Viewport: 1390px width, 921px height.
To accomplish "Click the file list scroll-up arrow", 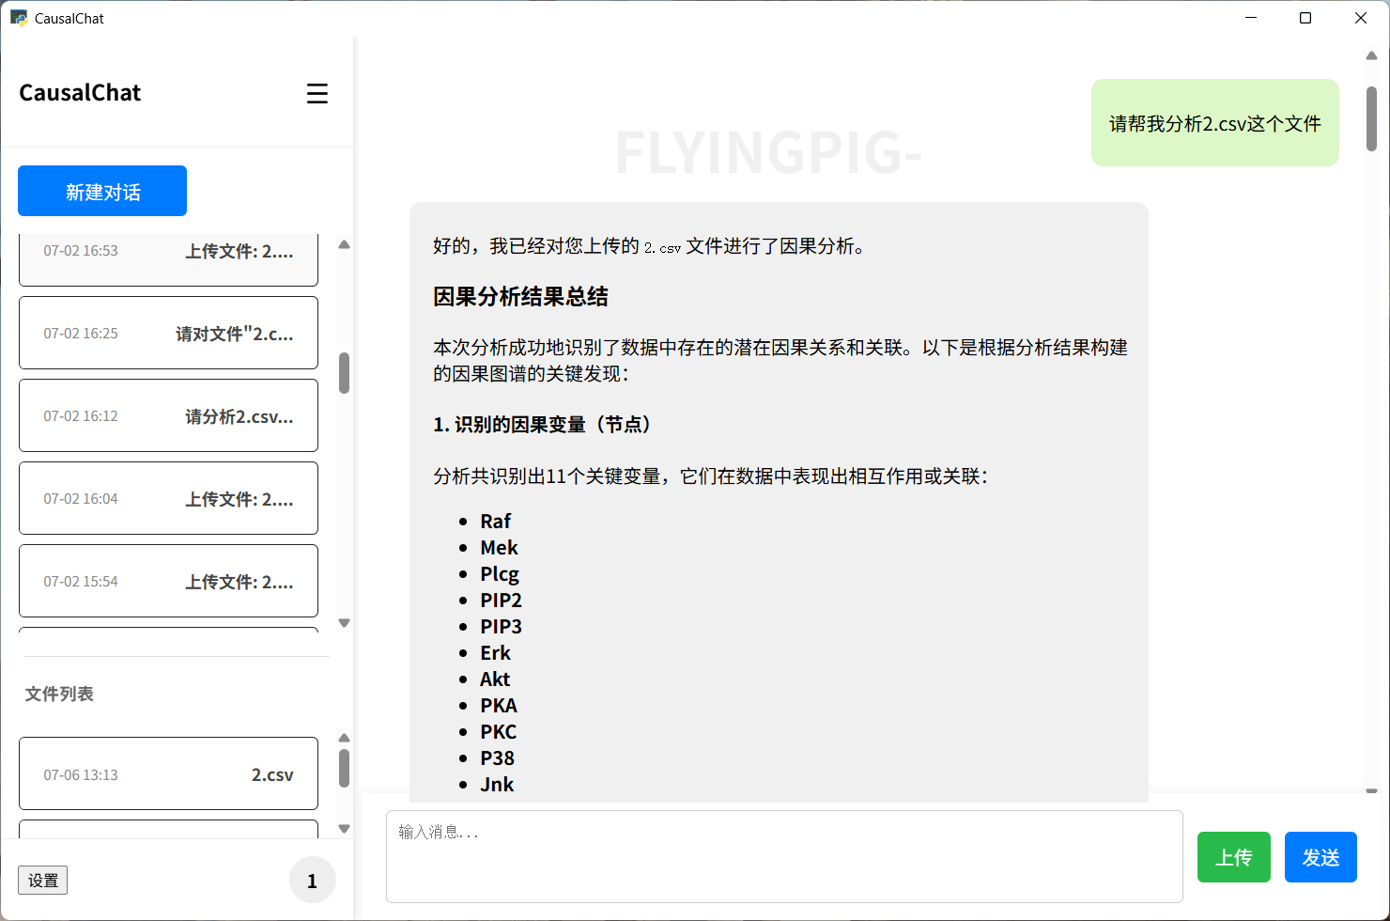I will pyautogui.click(x=344, y=738).
